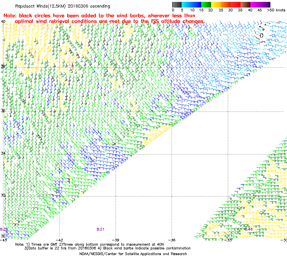Click the red note line starting "Note: black circles"

99,15
